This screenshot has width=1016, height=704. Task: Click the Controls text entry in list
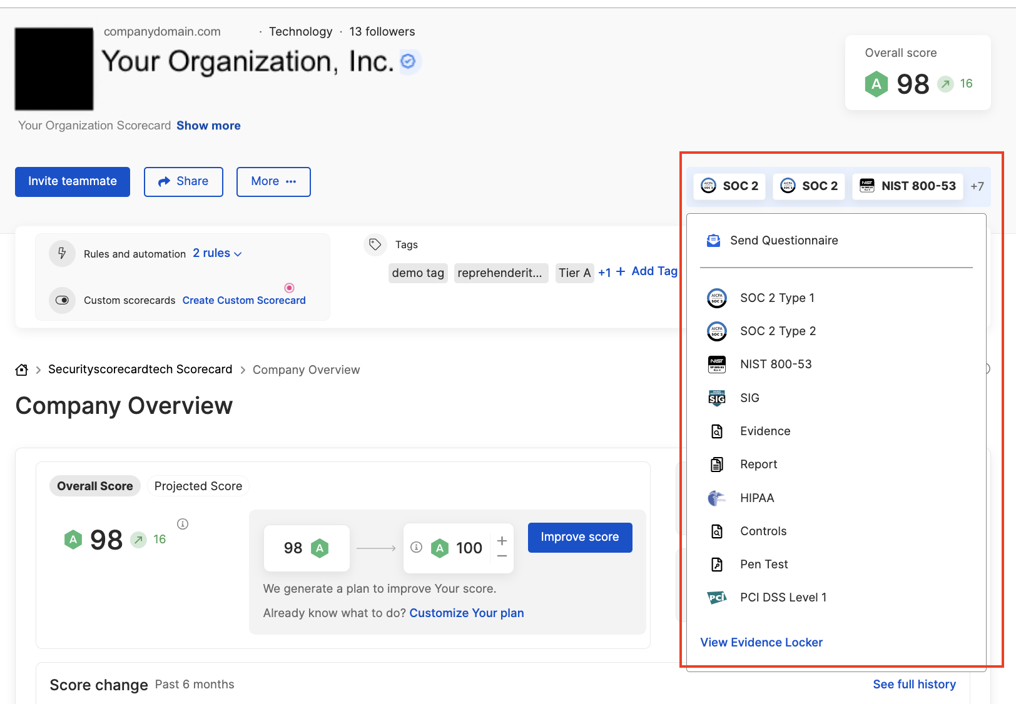pos(763,531)
